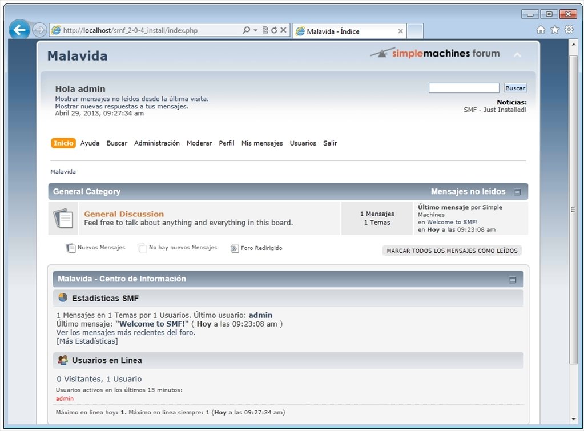Click the red admin active user link
Screen dimensions: 584x431
pyautogui.click(x=65, y=398)
